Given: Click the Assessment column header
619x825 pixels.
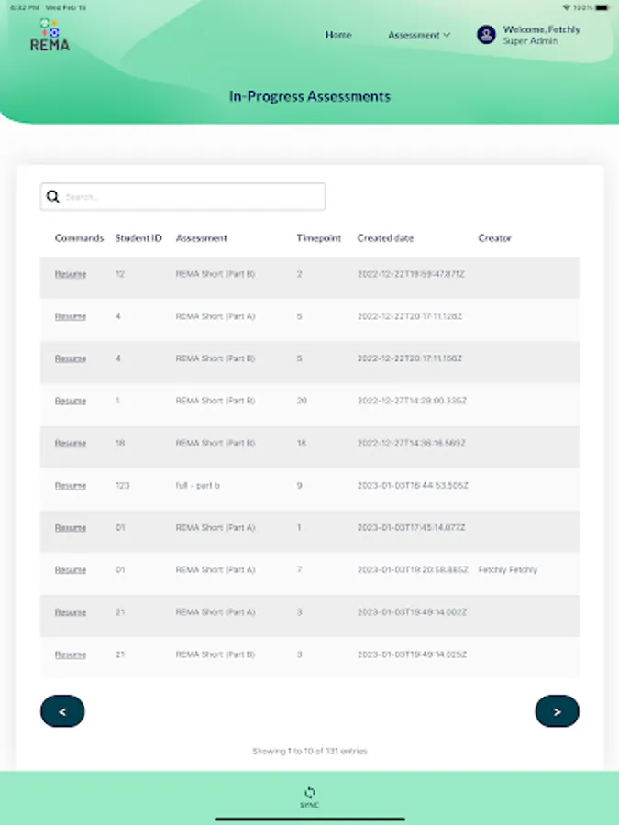Looking at the screenshot, I should (202, 237).
